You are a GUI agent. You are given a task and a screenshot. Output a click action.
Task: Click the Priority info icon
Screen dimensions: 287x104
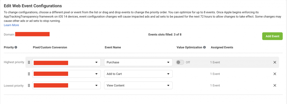(16, 47)
